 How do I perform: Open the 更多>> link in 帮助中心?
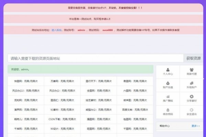(x=196, y=126)
